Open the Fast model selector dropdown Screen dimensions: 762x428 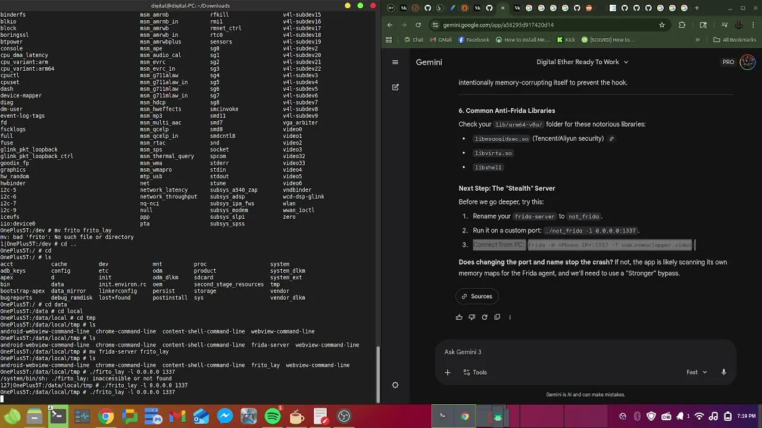(x=697, y=372)
